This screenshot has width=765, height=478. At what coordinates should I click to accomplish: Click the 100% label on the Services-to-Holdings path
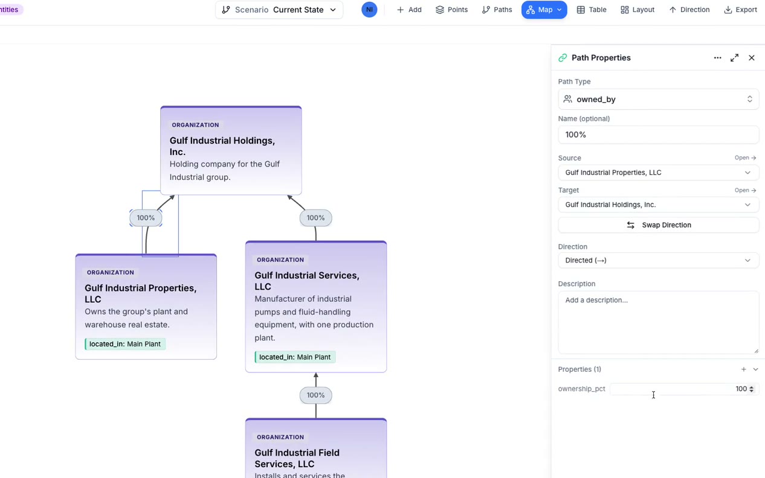[x=315, y=218]
